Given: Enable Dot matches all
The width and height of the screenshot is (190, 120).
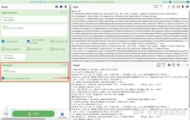Looking at the screenshot, I should pyautogui.click(x=52, y=41).
